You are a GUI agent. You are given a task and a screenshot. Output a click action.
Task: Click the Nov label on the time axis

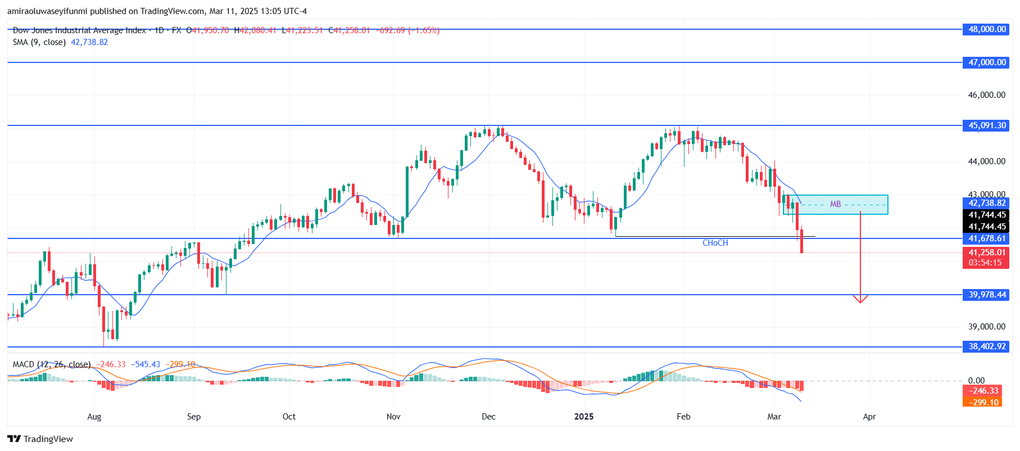tap(393, 417)
